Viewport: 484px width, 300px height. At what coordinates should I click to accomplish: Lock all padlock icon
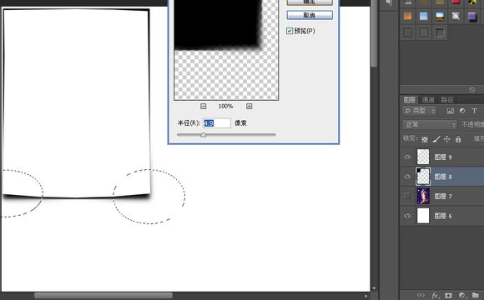point(458,139)
